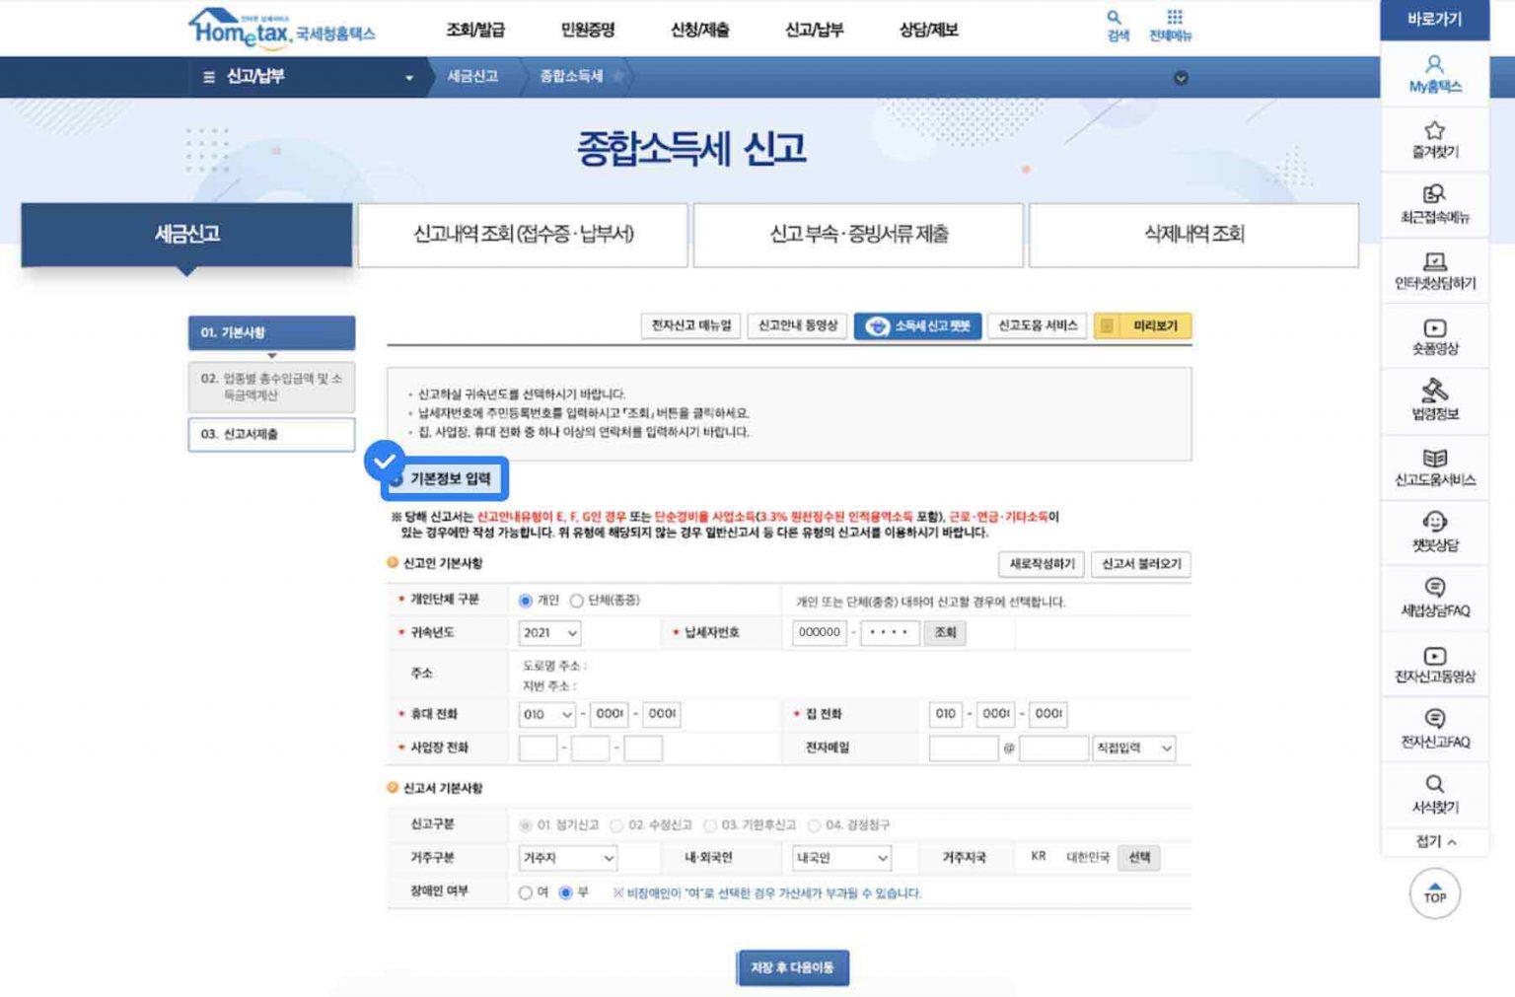Choose 여 for 장애인 여부
The image size is (1515, 997).
(x=526, y=892)
